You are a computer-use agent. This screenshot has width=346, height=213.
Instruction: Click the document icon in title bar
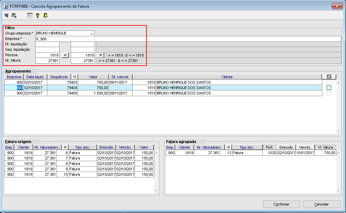click(6, 6)
